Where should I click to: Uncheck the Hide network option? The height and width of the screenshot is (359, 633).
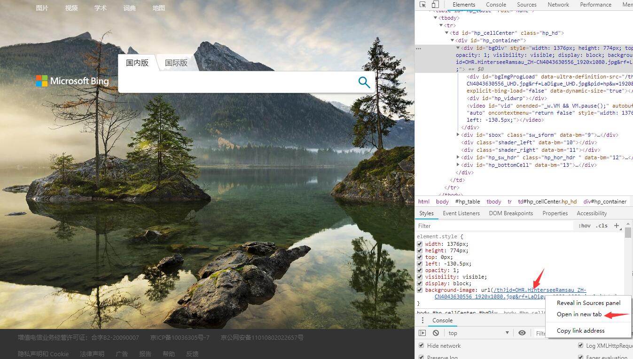pyautogui.click(x=421, y=346)
